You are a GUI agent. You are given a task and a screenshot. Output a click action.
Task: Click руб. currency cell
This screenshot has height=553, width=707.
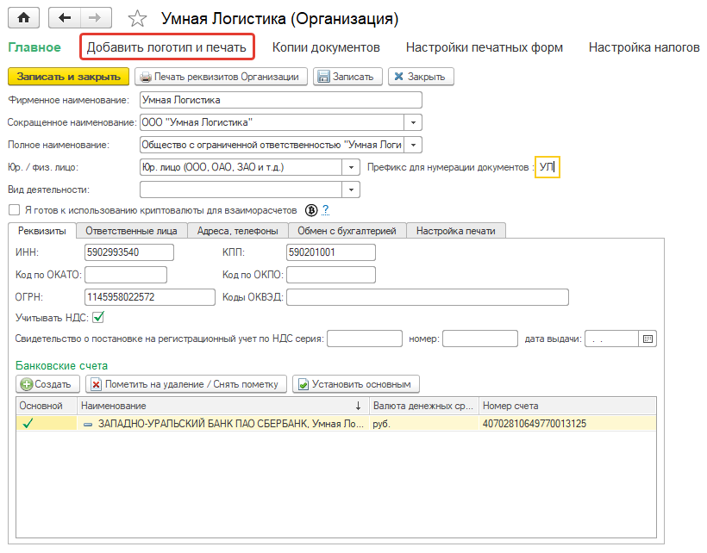pyautogui.click(x=424, y=423)
